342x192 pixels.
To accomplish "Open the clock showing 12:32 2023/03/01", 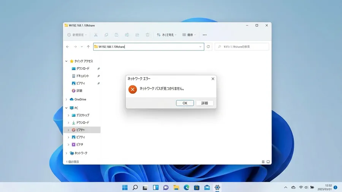I will [x=325, y=187].
